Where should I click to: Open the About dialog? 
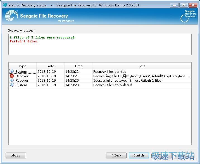click(x=16, y=155)
